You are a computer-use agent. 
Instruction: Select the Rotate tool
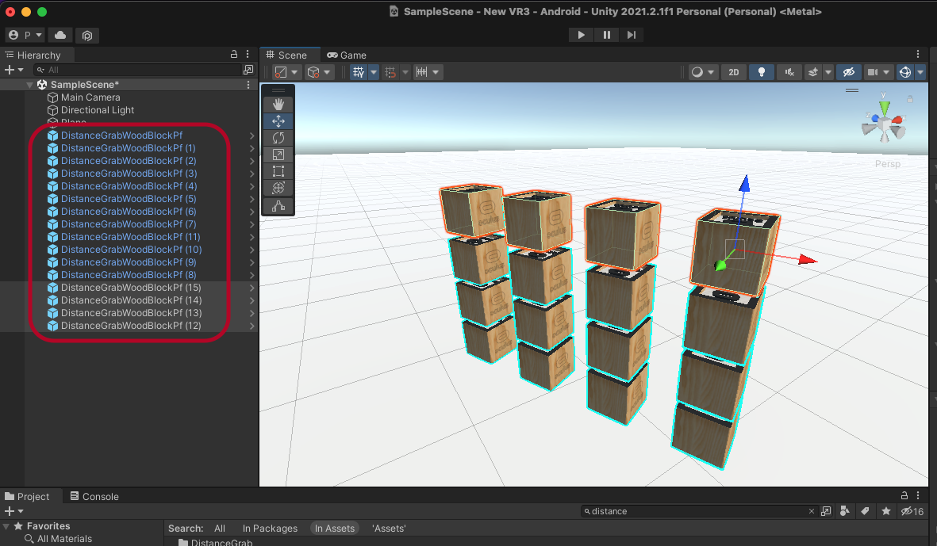tap(278, 138)
